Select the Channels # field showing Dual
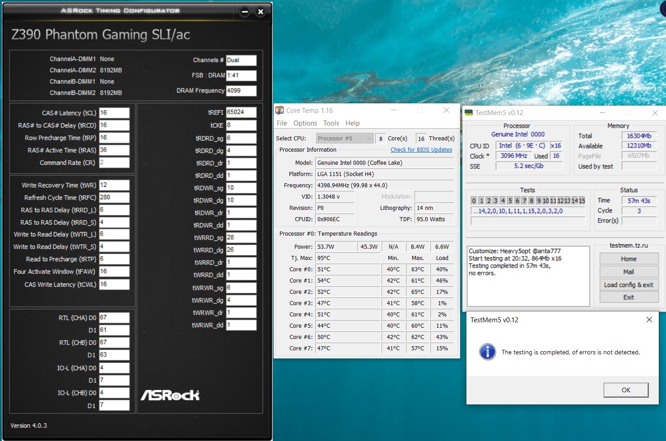Image resolution: width=666 pixels, height=441 pixels. (241, 60)
